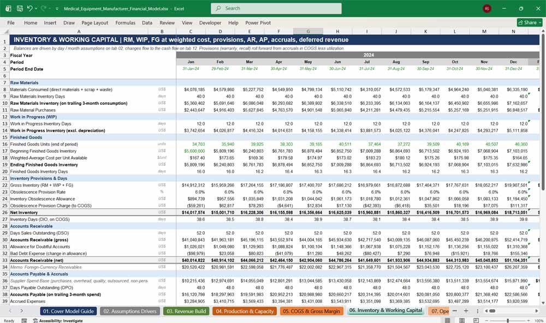
Task: Switch to Page Break Preview icon
Action: click(x=476, y=320)
